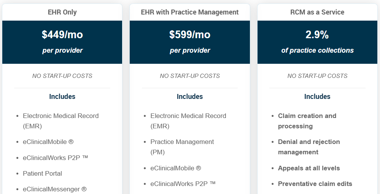This screenshot has height=194, width=380.
Task: Click Claim creation and processing item
Action: tap(307, 121)
